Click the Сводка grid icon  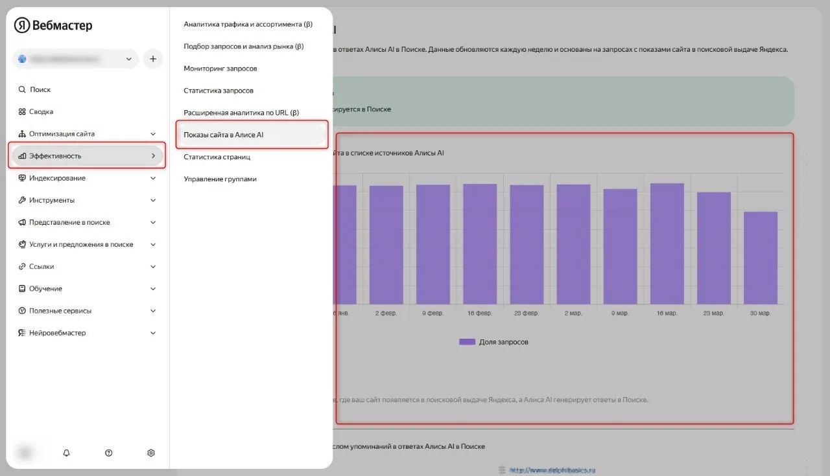[22, 111]
